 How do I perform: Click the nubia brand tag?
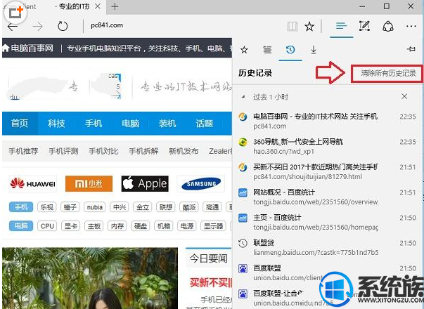(95, 207)
